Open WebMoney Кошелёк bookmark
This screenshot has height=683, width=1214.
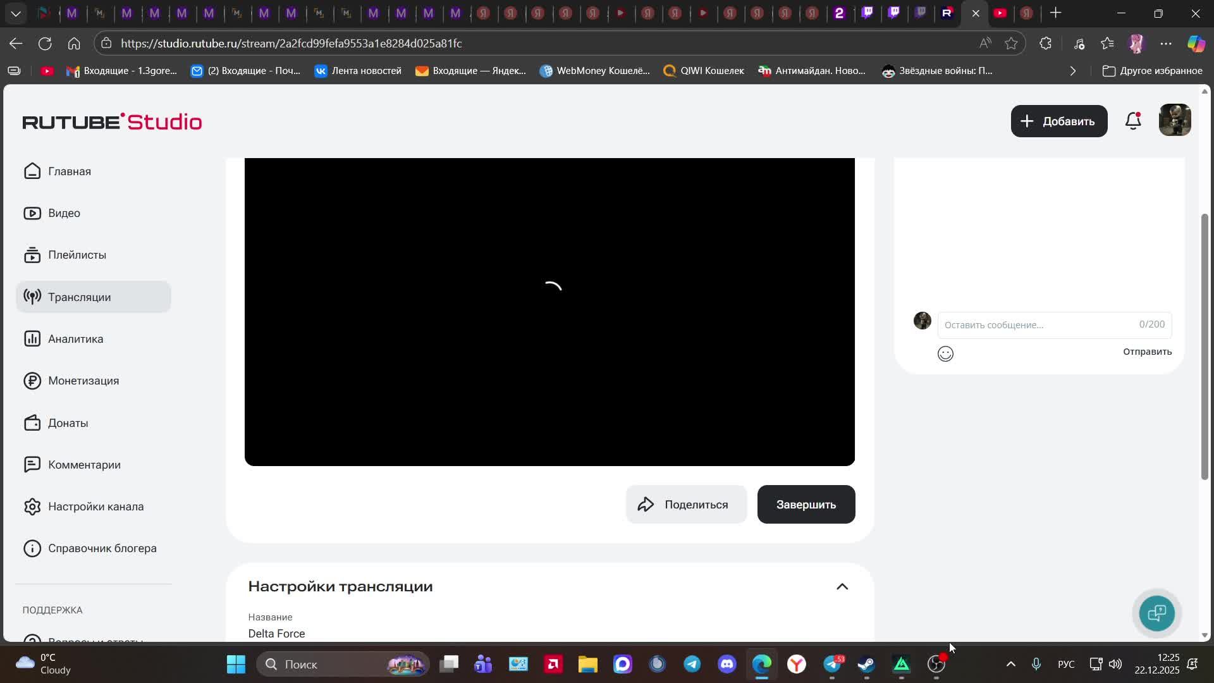click(x=594, y=71)
